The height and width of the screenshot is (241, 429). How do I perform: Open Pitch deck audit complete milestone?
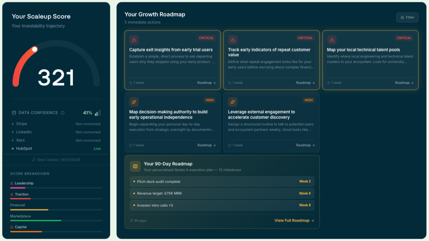[222, 182]
